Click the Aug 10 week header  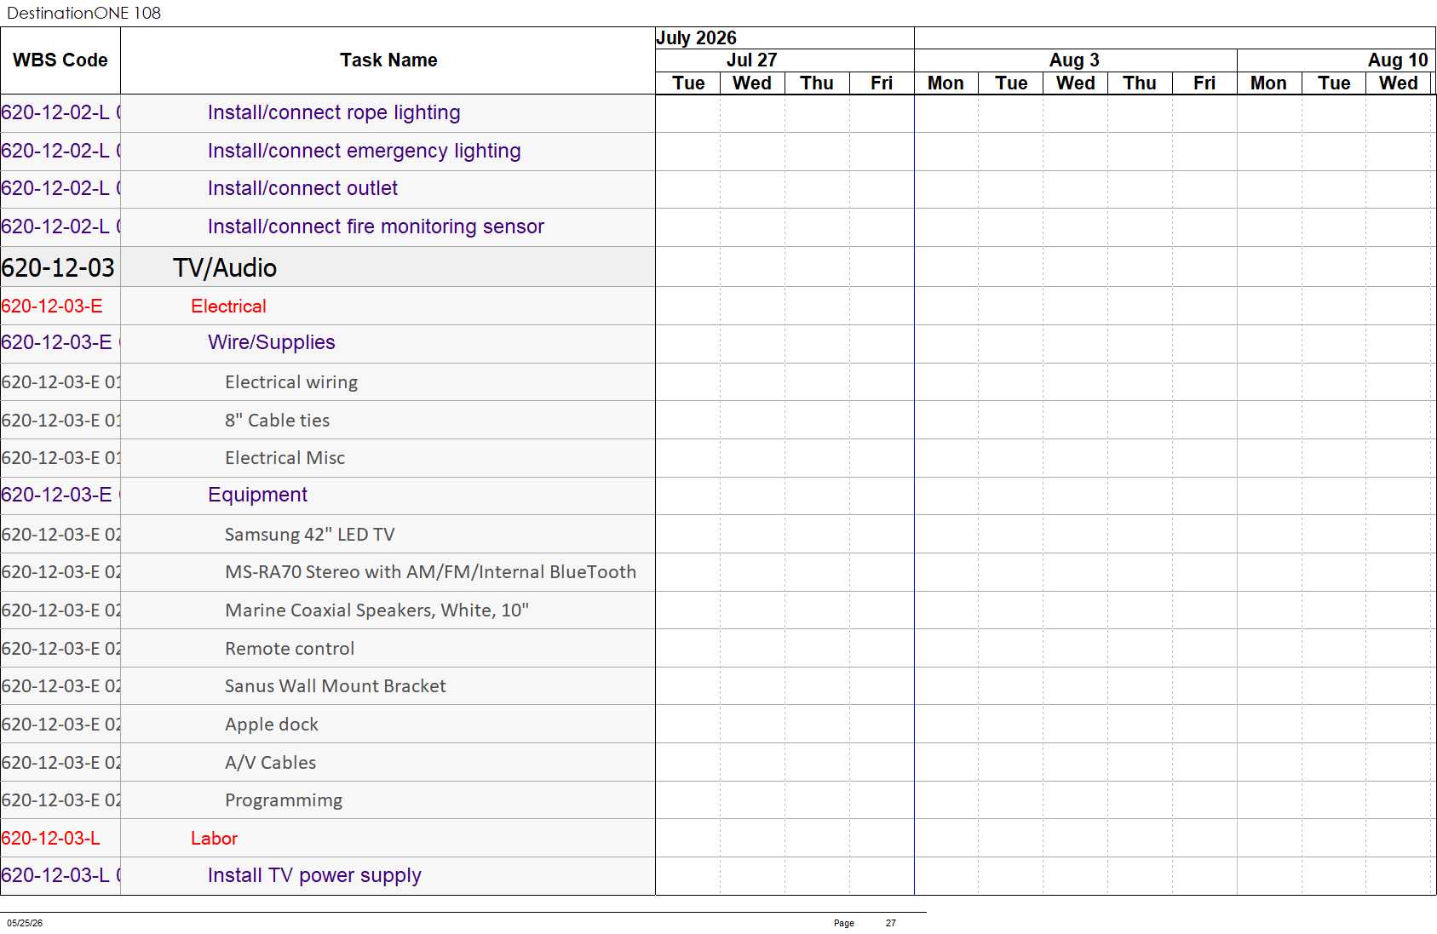pos(1397,60)
